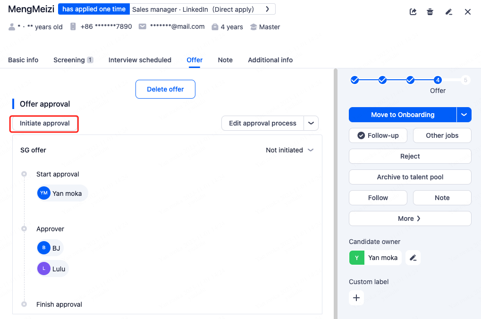Viewport: 481px width, 319px height.
Task: Click the share candidate icon
Action: click(x=413, y=12)
